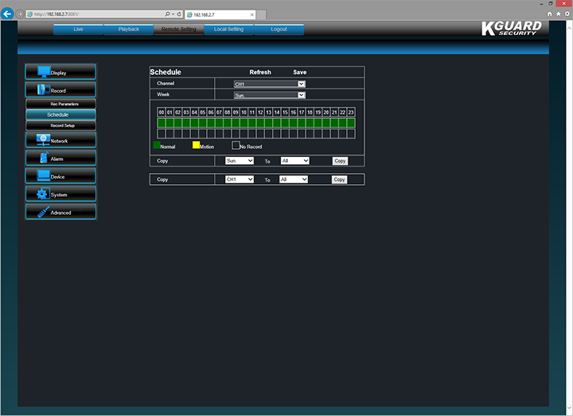
Task: Click Save in the Schedule header
Action: coord(299,73)
